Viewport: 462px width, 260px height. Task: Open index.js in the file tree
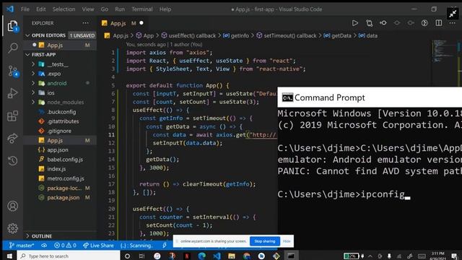[x=60, y=169]
